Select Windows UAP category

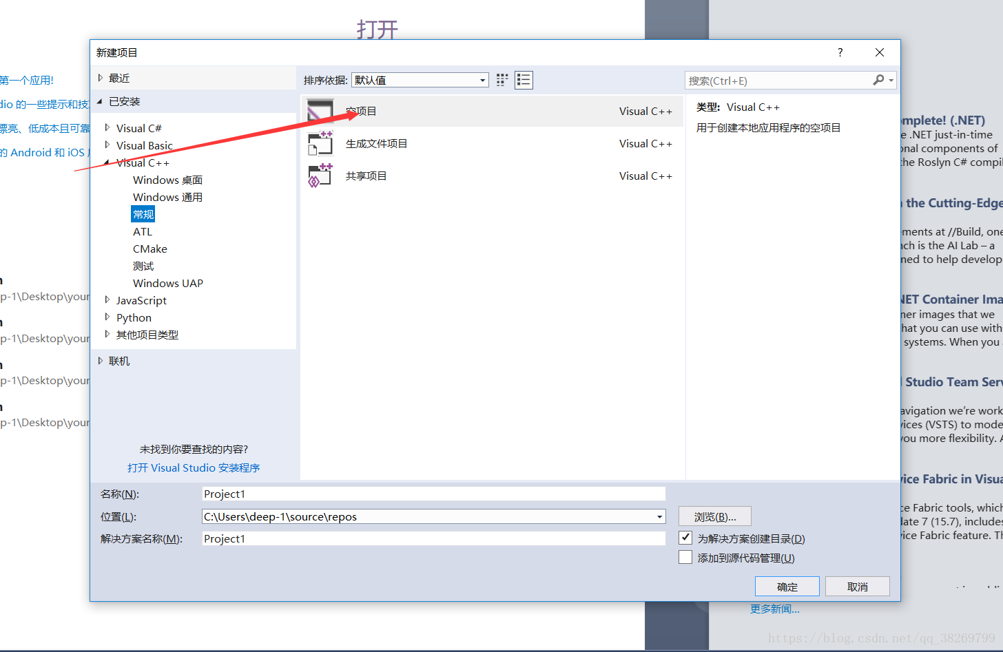168,283
